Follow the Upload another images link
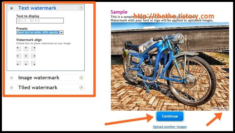Image resolution: width=235 pixels, height=133 pixels. coord(170,127)
